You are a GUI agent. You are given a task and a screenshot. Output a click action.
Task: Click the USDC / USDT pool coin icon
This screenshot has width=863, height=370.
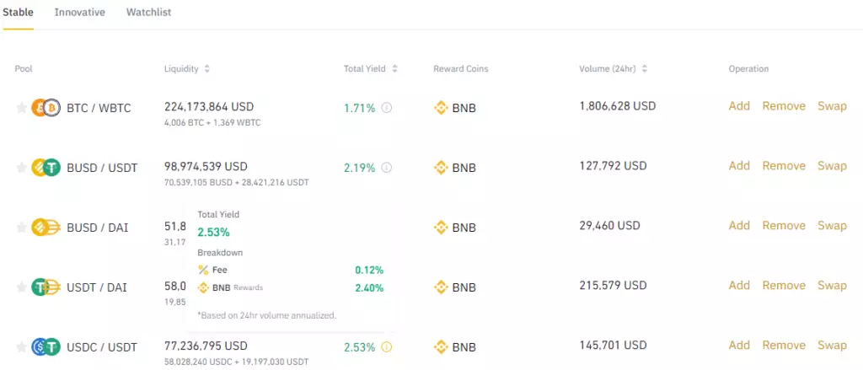click(x=46, y=346)
